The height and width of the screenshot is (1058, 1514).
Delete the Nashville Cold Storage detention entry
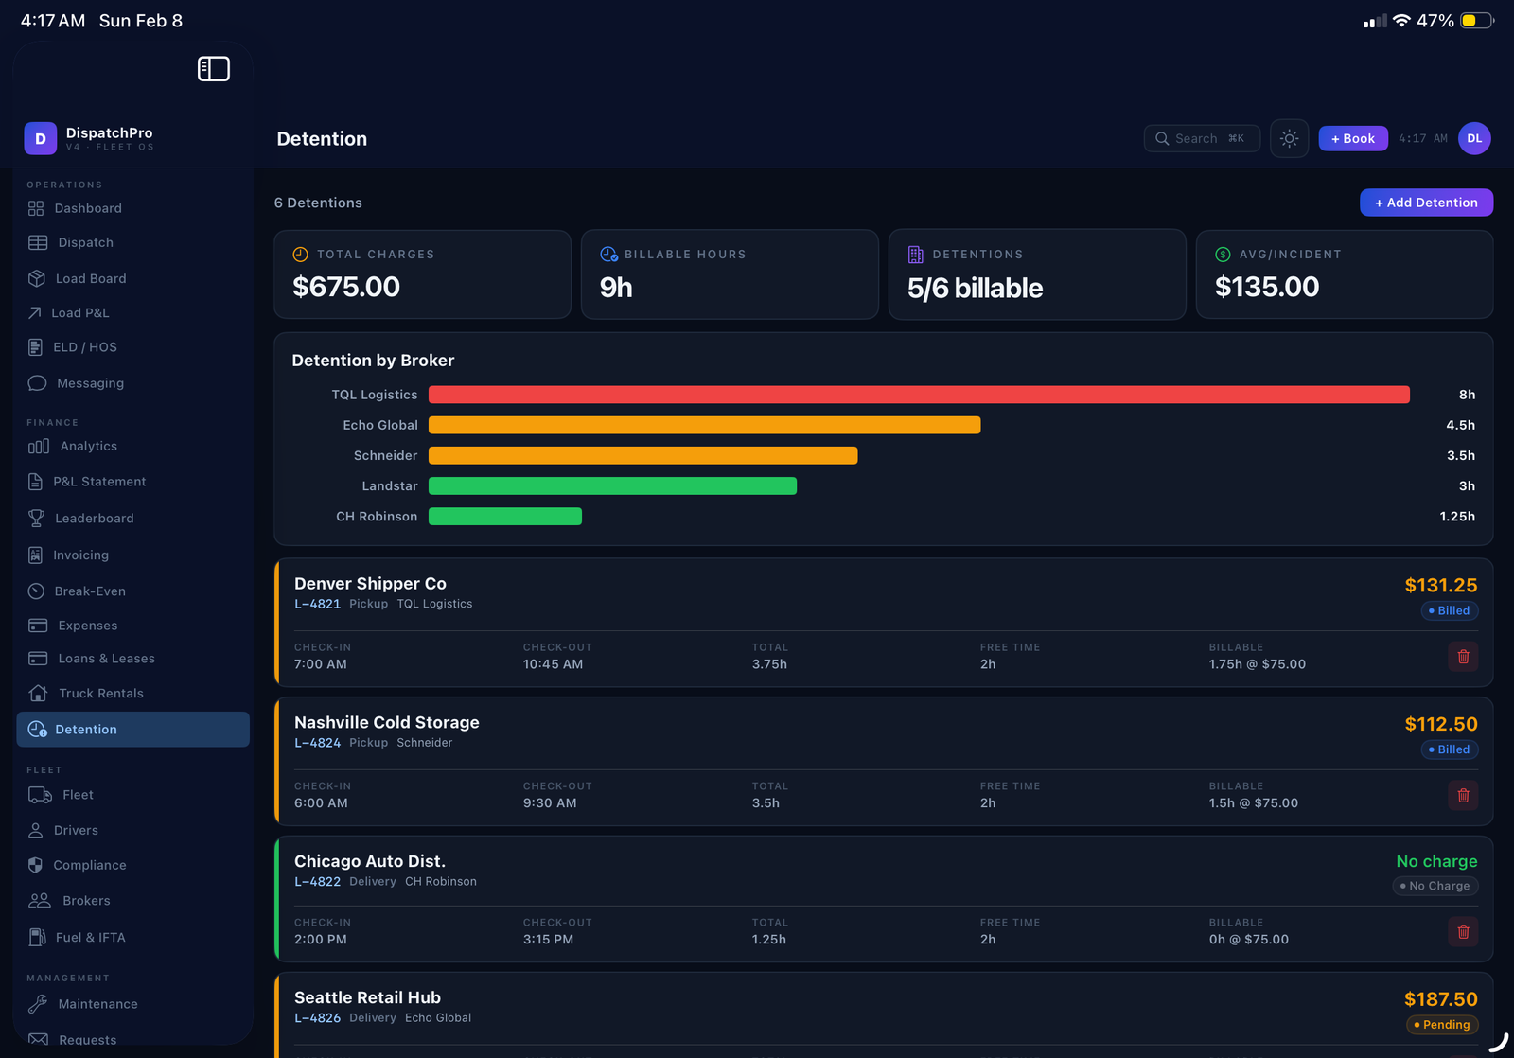coord(1463,795)
